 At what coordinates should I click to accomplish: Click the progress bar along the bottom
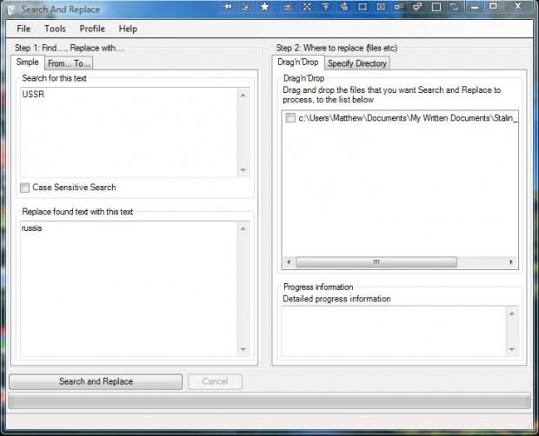[269, 401]
